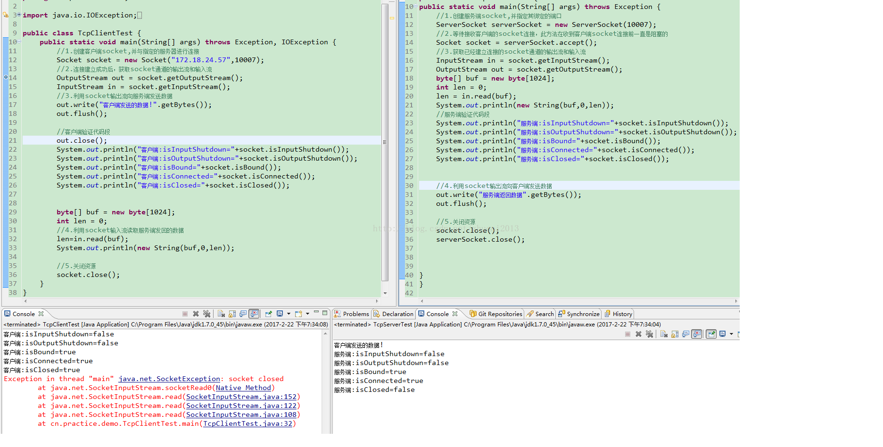Toggle show on standard error in server console

tap(697, 334)
